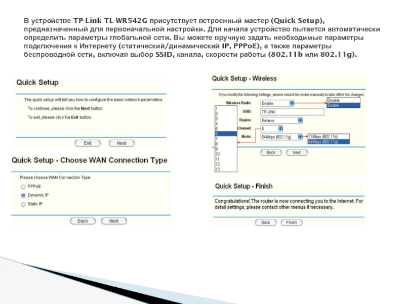This screenshot has width=405, height=304.
Task: Select channel 9 in the channel list
Action: 226,149
